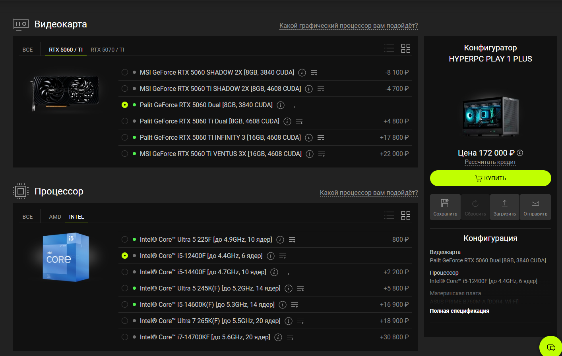Click specs list icon beside Core i7-14700KF
The height and width of the screenshot is (356, 562).
pyautogui.click(x=290, y=337)
